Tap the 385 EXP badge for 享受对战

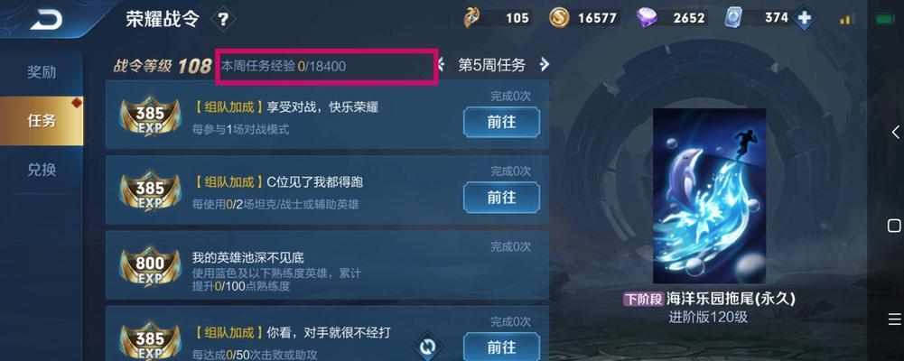150,116
